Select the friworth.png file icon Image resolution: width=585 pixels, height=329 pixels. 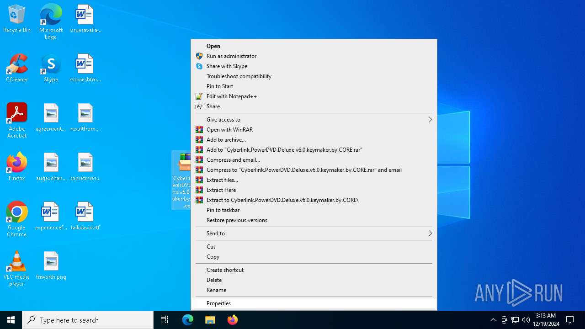click(51, 266)
